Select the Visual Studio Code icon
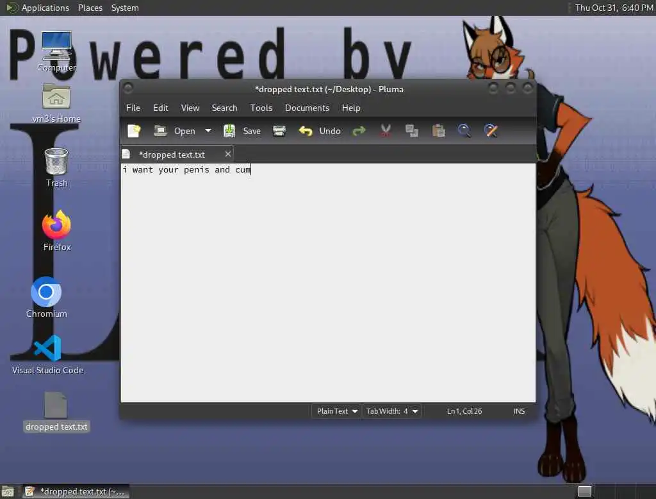 click(x=47, y=355)
